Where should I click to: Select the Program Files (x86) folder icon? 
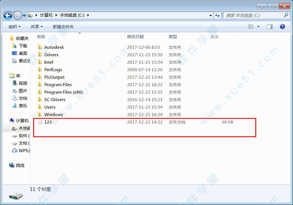[x=40, y=92]
